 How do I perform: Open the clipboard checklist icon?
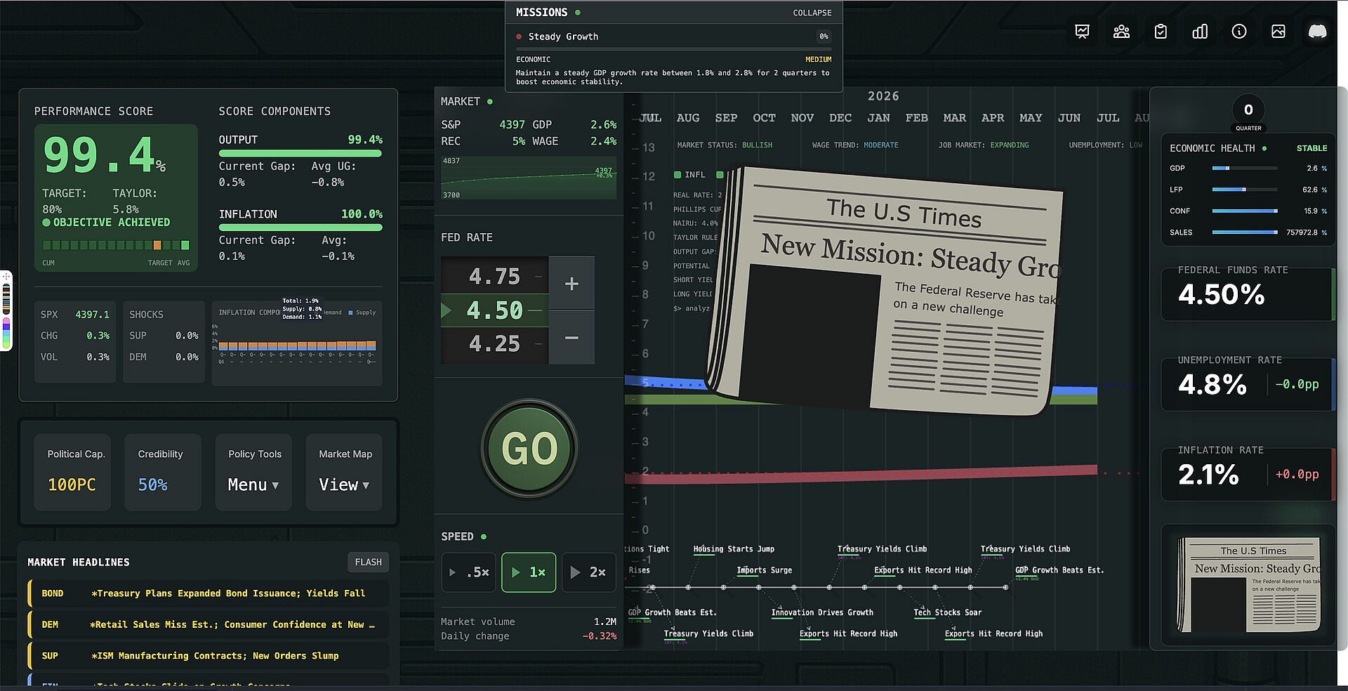(1161, 32)
